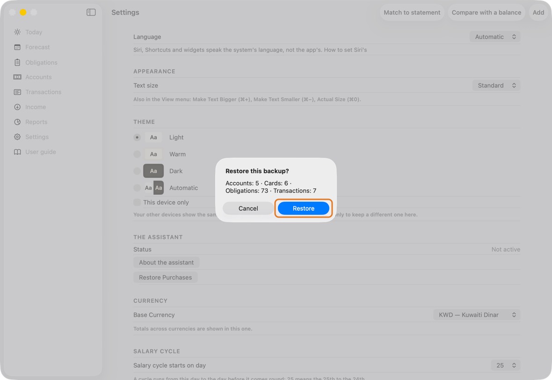
Task: Click the Light theme Aa preview
Action: (153, 137)
